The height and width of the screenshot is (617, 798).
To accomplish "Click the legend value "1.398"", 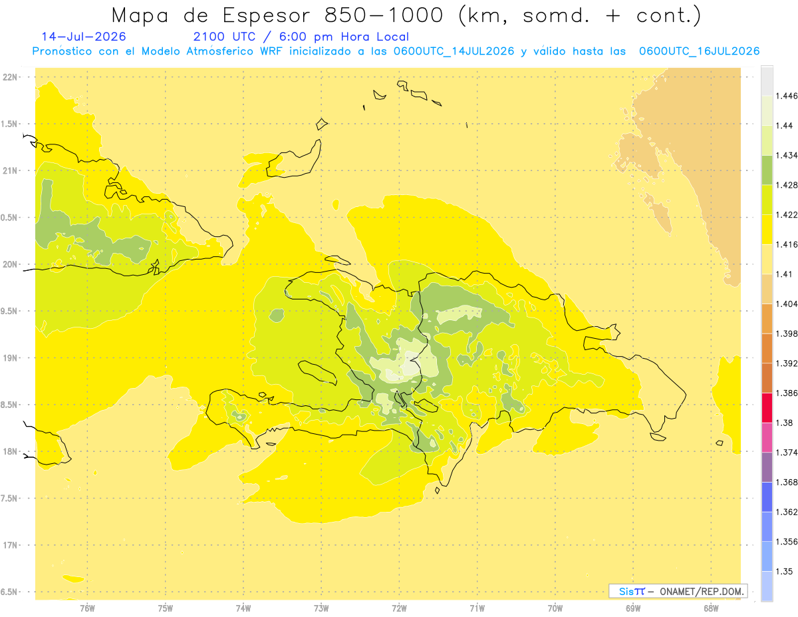I will tap(787, 333).
